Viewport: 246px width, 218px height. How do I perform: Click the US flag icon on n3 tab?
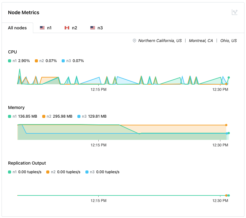(92, 28)
